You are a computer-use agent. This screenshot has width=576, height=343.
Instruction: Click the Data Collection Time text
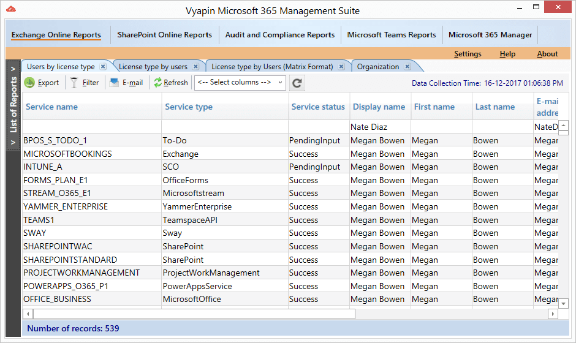tap(487, 83)
